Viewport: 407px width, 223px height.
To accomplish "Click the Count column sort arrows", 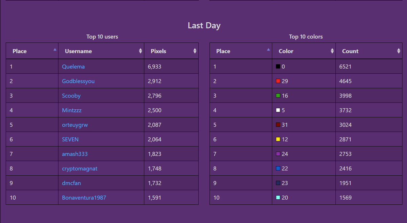I will click(x=399, y=51).
